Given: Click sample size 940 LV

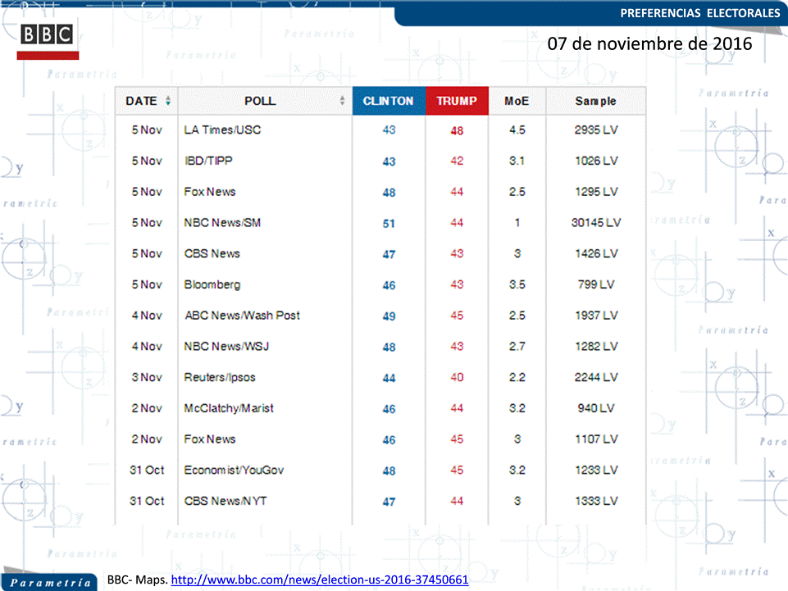Looking at the screenshot, I should coord(596,408).
